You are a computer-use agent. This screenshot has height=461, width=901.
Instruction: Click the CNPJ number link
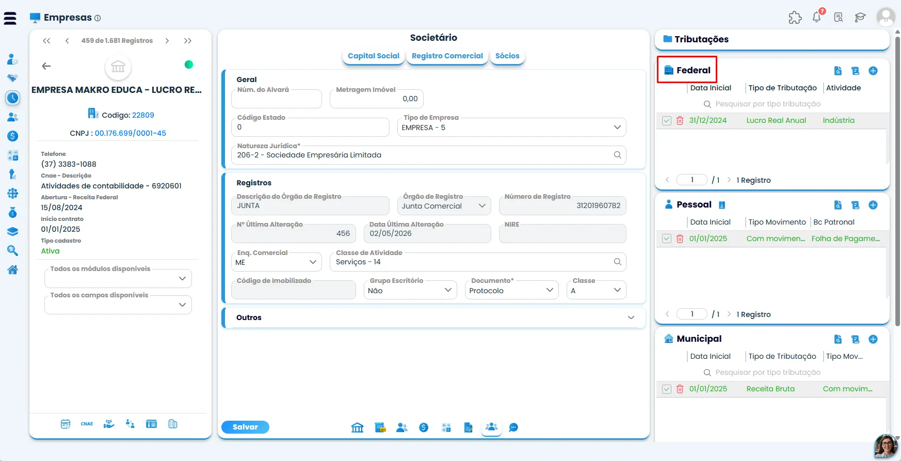tap(131, 133)
